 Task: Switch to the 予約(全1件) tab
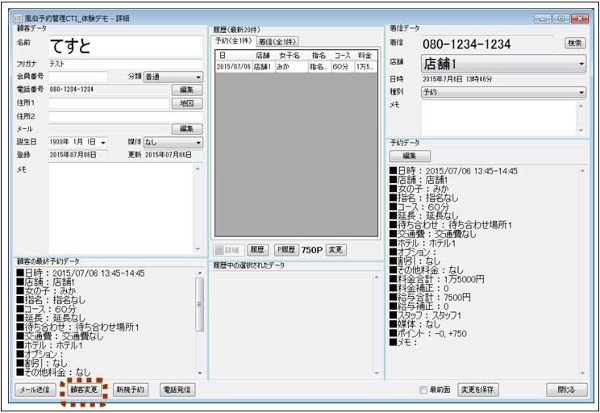tap(233, 41)
